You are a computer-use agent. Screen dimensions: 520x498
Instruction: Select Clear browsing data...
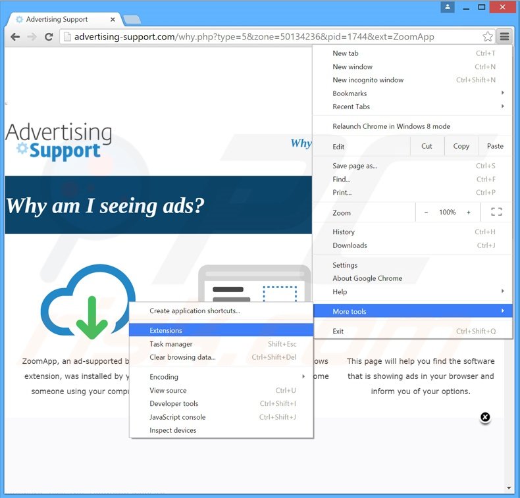[221, 357]
